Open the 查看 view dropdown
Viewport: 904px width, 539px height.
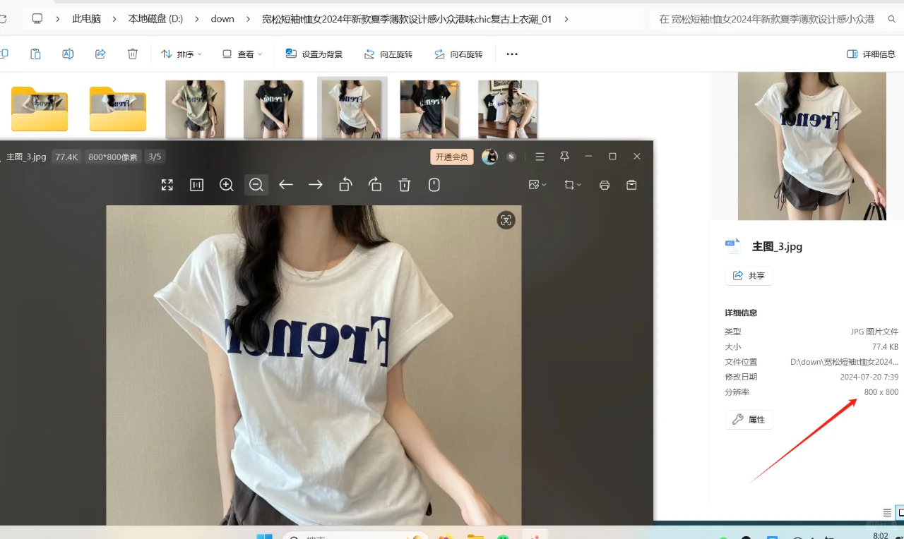(x=242, y=54)
